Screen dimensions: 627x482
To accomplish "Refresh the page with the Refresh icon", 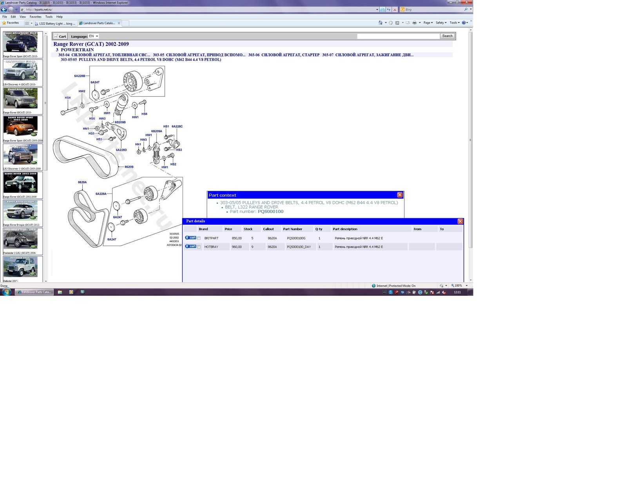I will (388, 9).
